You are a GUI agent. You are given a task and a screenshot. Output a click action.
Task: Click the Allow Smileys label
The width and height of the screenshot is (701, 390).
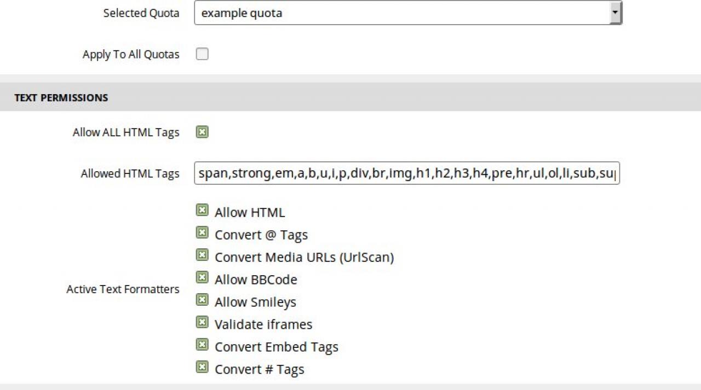[255, 302]
